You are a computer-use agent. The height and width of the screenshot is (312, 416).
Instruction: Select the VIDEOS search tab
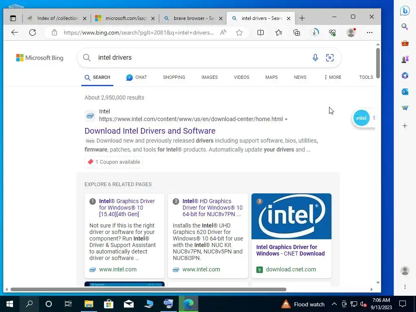click(x=241, y=77)
